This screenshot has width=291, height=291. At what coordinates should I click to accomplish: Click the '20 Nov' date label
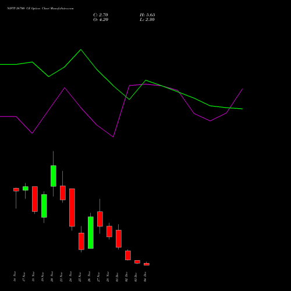coord(52,276)
